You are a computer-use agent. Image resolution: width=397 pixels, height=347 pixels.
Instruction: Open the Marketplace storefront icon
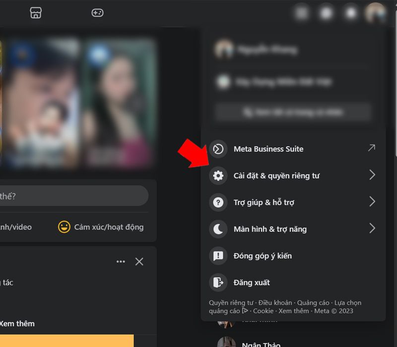click(x=36, y=13)
